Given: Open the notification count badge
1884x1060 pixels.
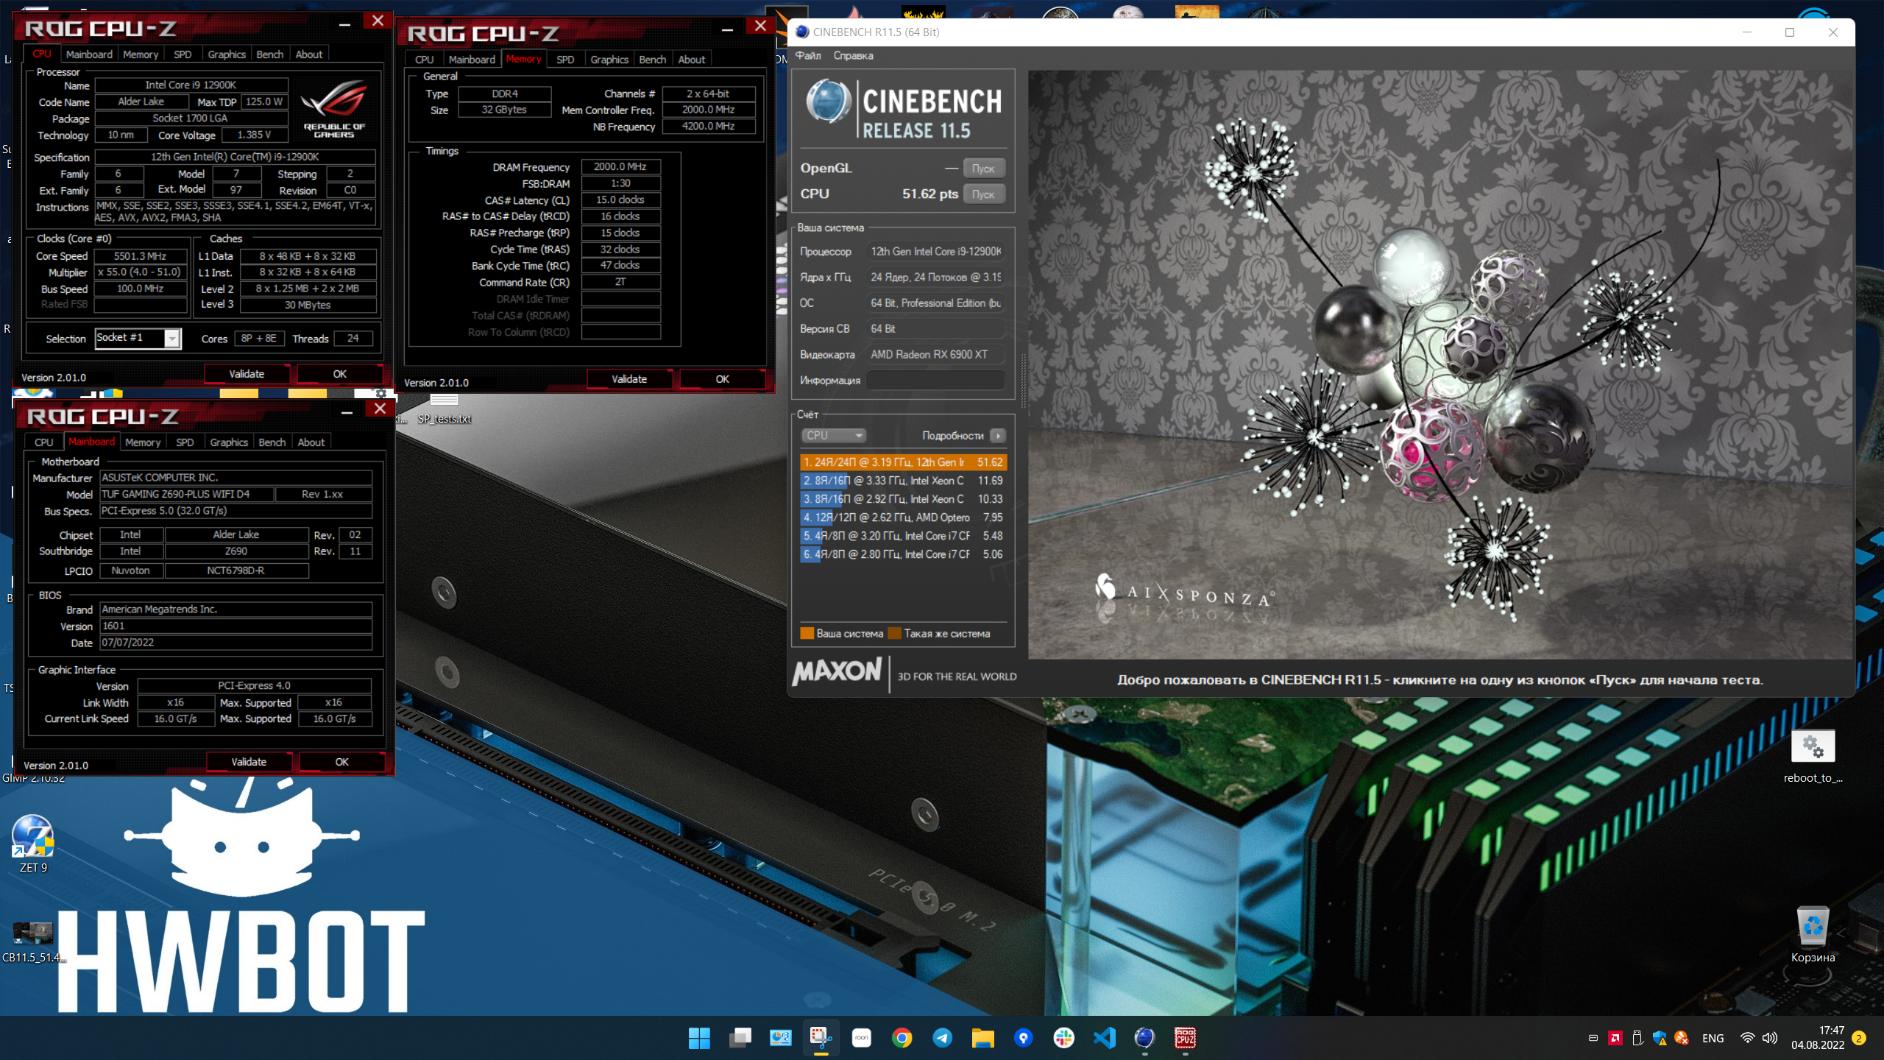Looking at the screenshot, I should pyautogui.click(x=1859, y=1038).
